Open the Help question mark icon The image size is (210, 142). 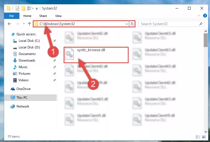[205, 16]
